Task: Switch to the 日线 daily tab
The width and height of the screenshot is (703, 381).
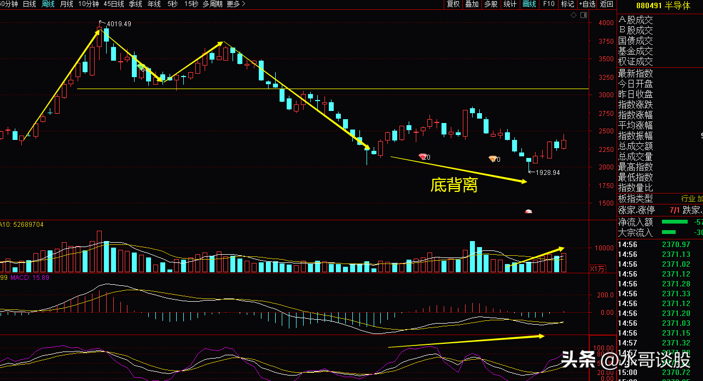Action: pos(28,4)
